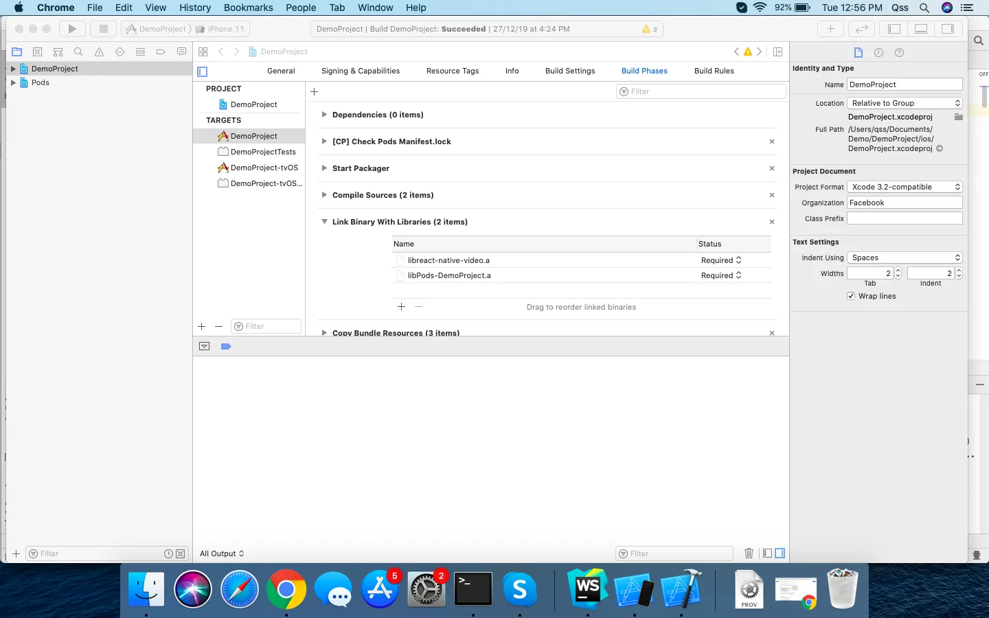Open the Test navigator diamond icon

click(120, 51)
